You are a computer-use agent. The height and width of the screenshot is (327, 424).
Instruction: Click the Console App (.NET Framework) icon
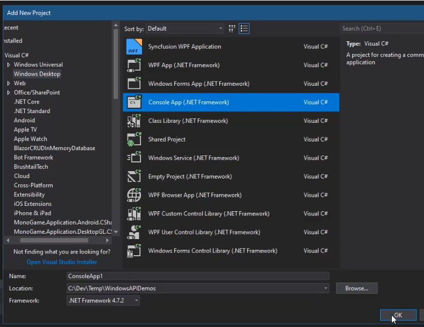pyautogui.click(x=134, y=102)
